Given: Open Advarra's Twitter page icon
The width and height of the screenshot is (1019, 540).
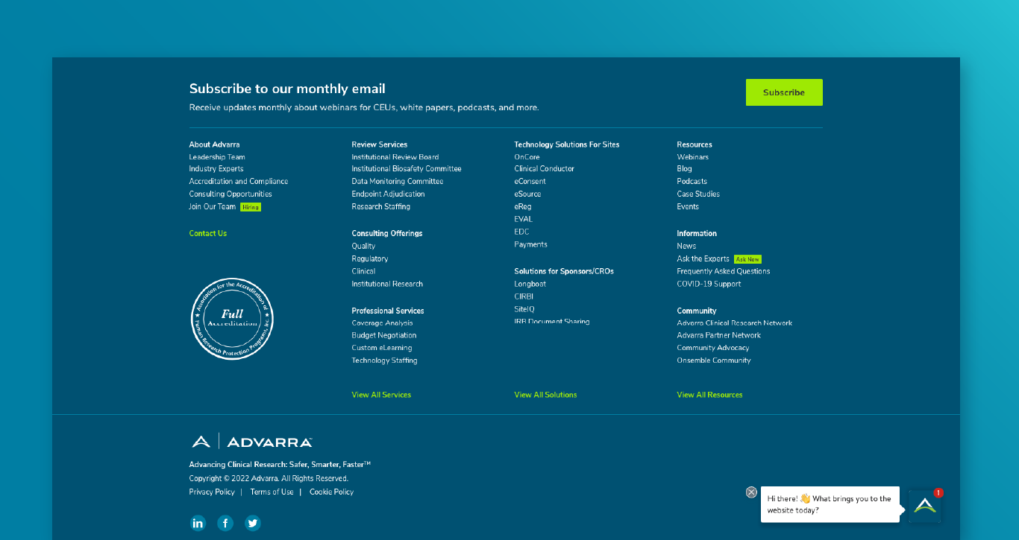Looking at the screenshot, I should pyautogui.click(x=253, y=523).
